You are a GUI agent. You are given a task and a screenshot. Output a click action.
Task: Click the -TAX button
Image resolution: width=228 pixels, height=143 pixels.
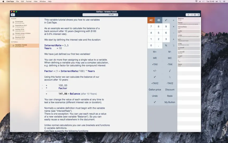point(170,64)
